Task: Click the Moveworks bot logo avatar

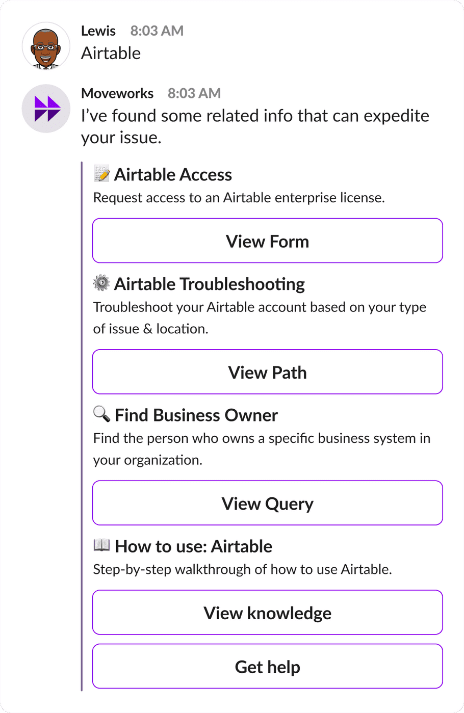Action: tap(46, 109)
